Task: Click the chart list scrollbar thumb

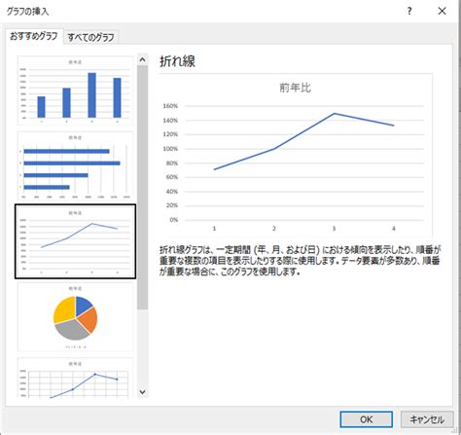Action: tap(142, 187)
